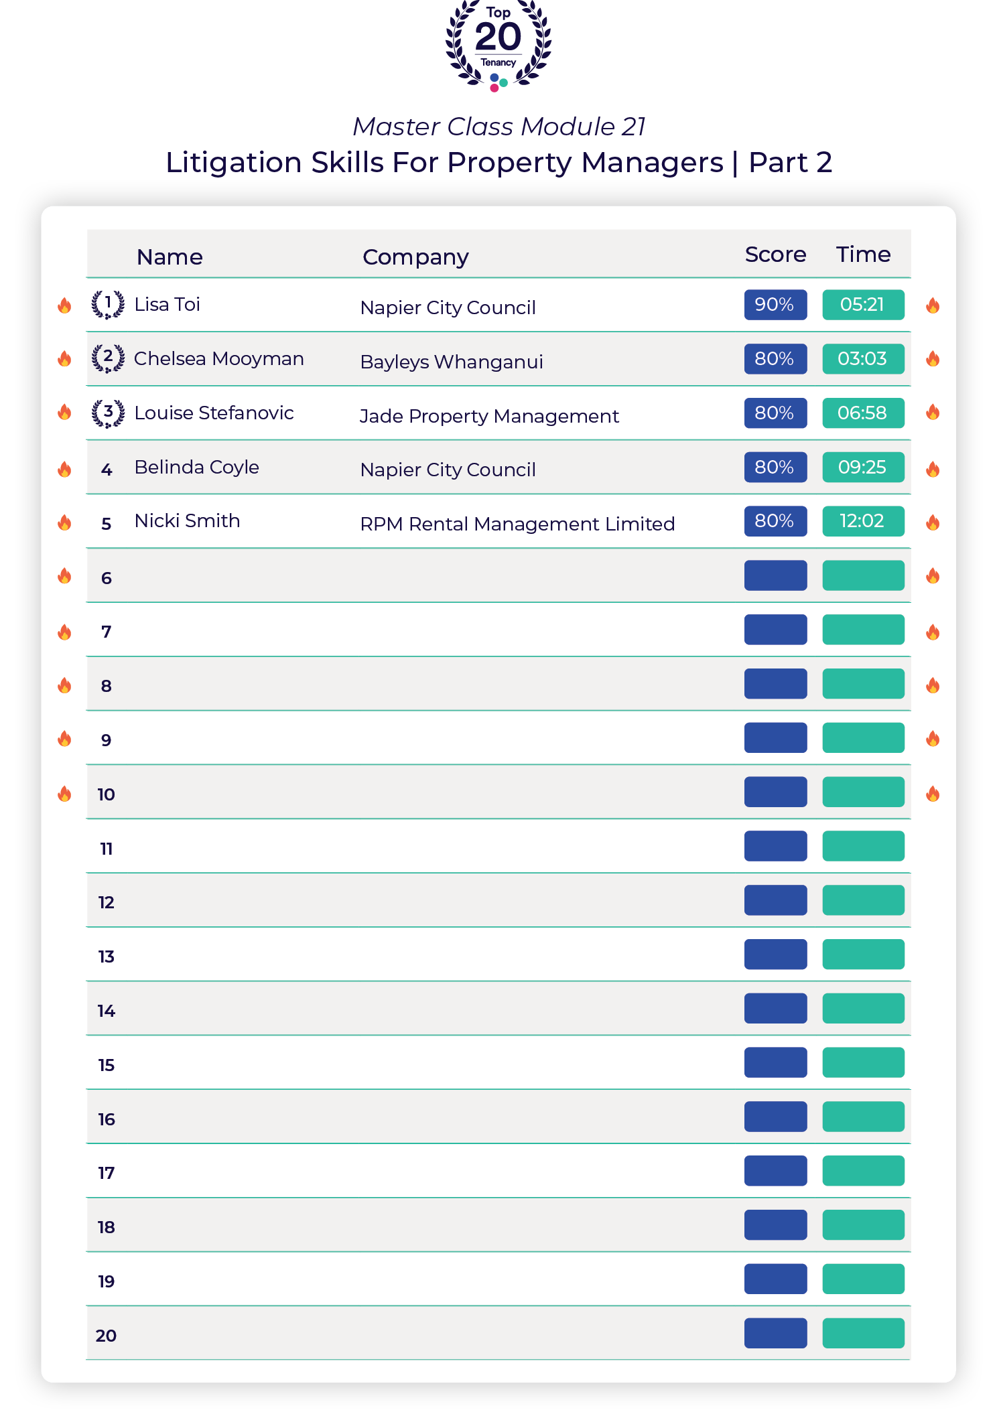Click the flame icon left of Belinda Coyle
The height and width of the screenshot is (1410, 997).
pos(64,469)
